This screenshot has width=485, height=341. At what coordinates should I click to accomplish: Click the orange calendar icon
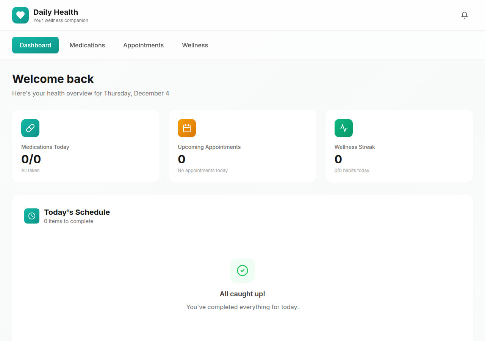(x=187, y=128)
